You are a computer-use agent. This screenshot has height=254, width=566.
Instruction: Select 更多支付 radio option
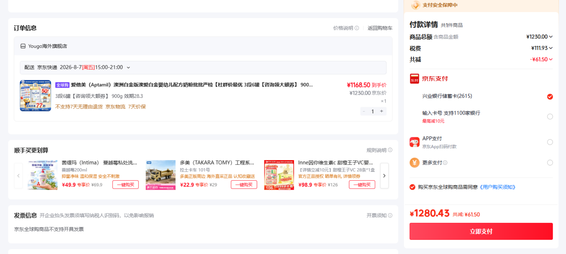coord(550,163)
